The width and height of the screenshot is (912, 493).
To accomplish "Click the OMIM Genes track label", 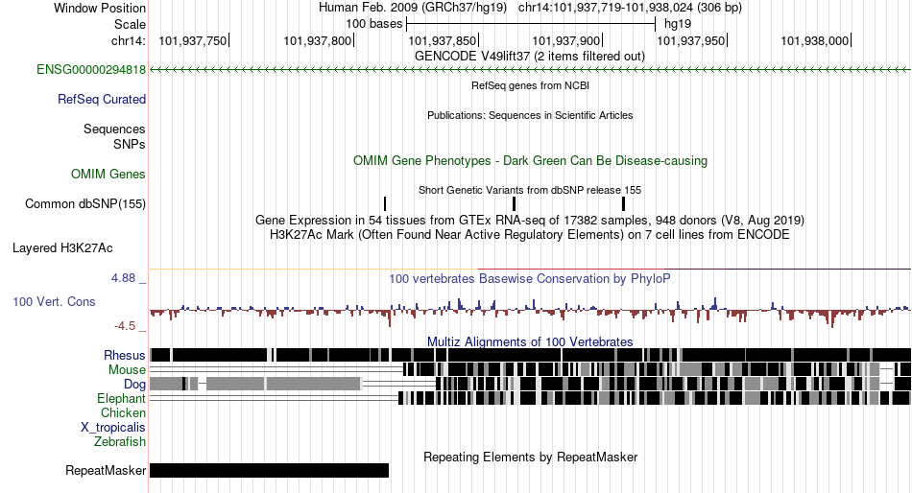I will click(108, 175).
